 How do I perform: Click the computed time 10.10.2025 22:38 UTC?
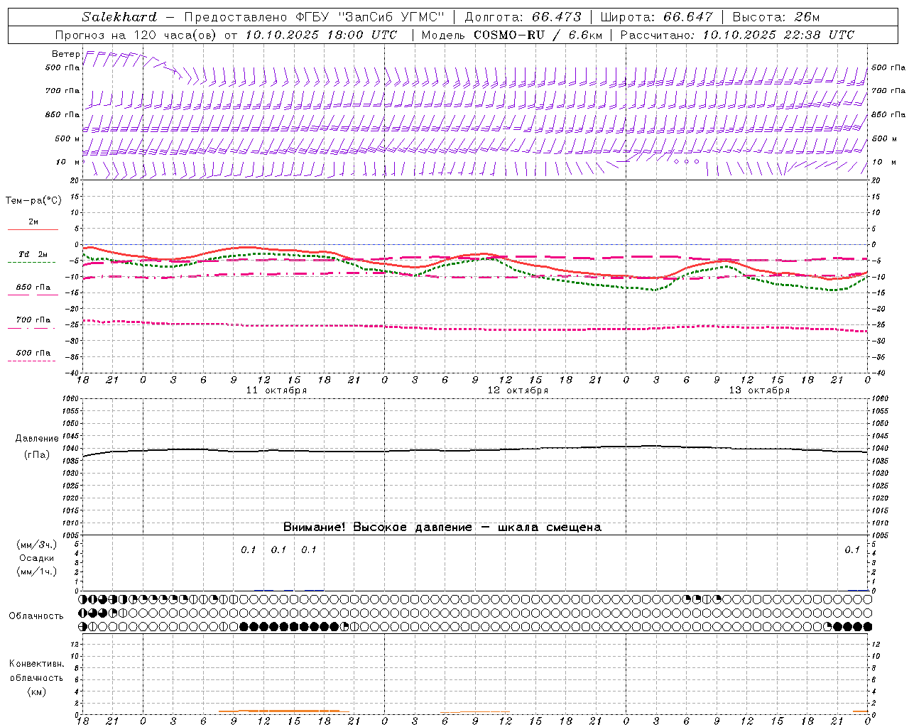pos(778,35)
